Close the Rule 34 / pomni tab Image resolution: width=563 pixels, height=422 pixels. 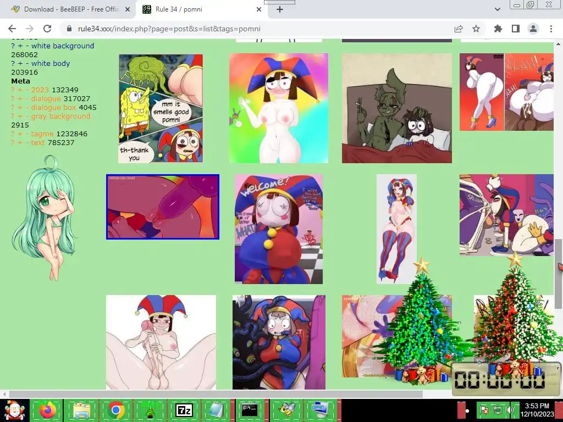click(259, 9)
